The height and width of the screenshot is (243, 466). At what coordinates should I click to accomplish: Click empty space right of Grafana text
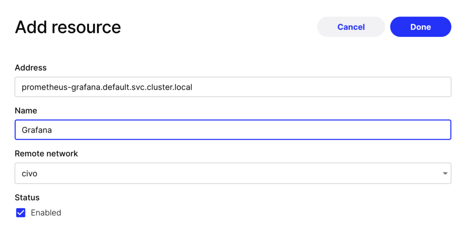click(250, 130)
